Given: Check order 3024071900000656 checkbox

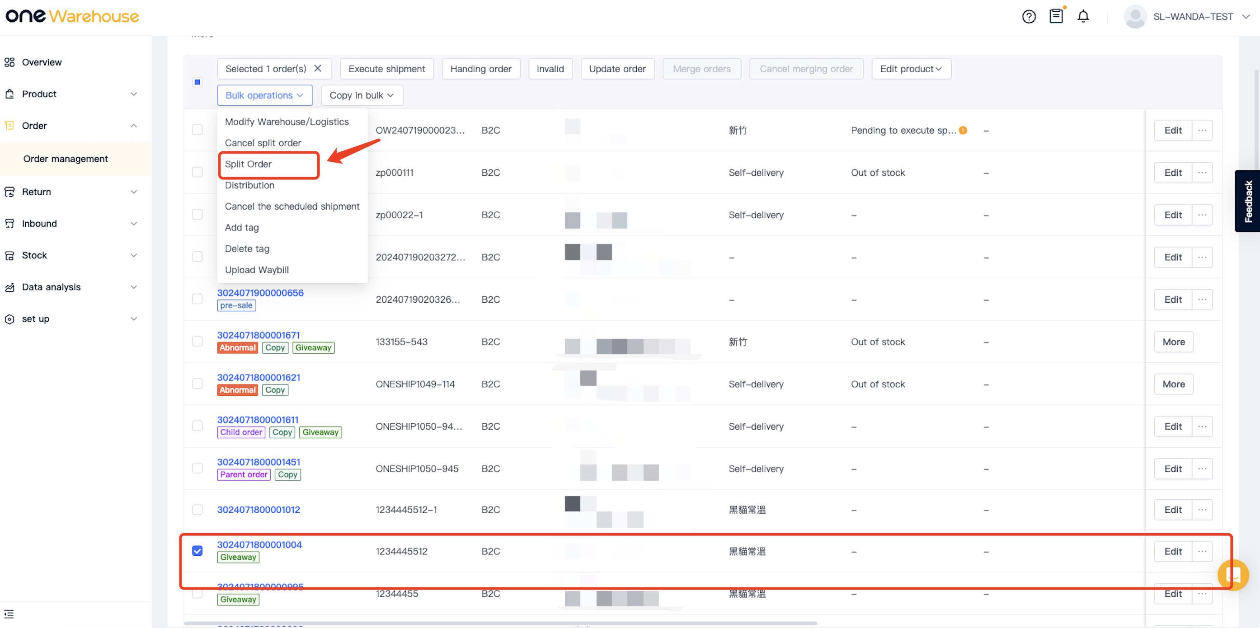Looking at the screenshot, I should [x=197, y=299].
